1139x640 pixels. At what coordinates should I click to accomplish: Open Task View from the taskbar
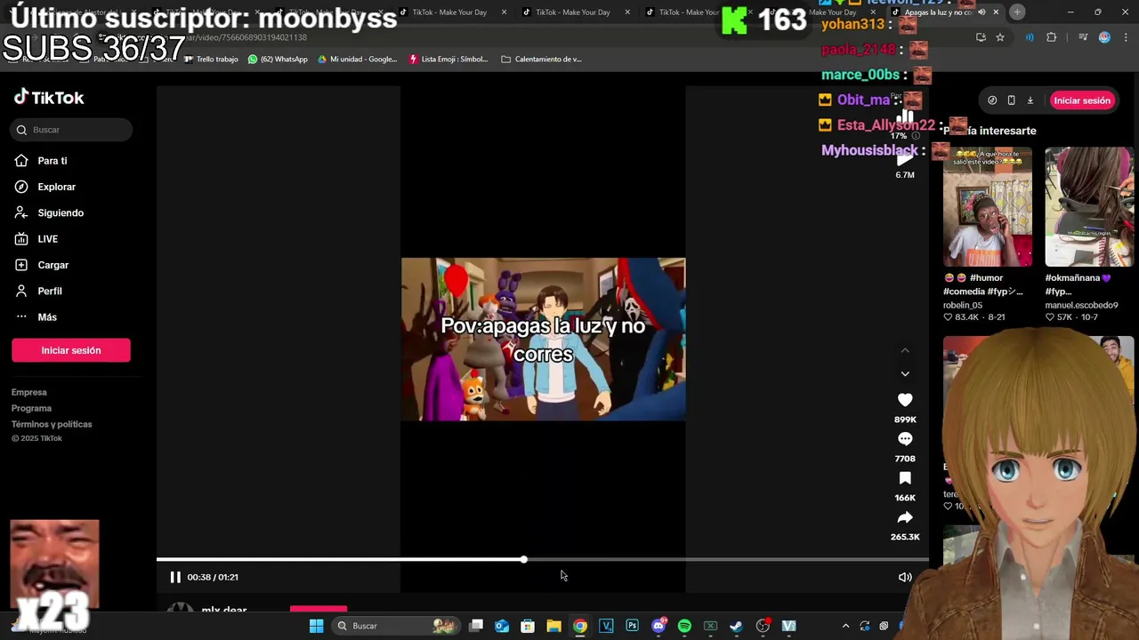tap(476, 626)
